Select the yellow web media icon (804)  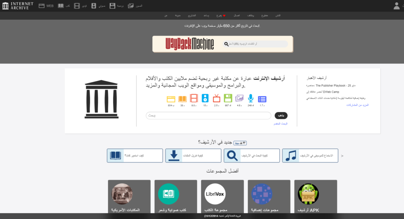[171, 99]
